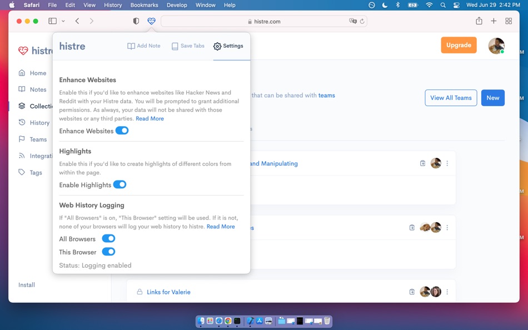The height and width of the screenshot is (330, 528).
Task: Go back with the back arrow
Action: (x=77, y=21)
